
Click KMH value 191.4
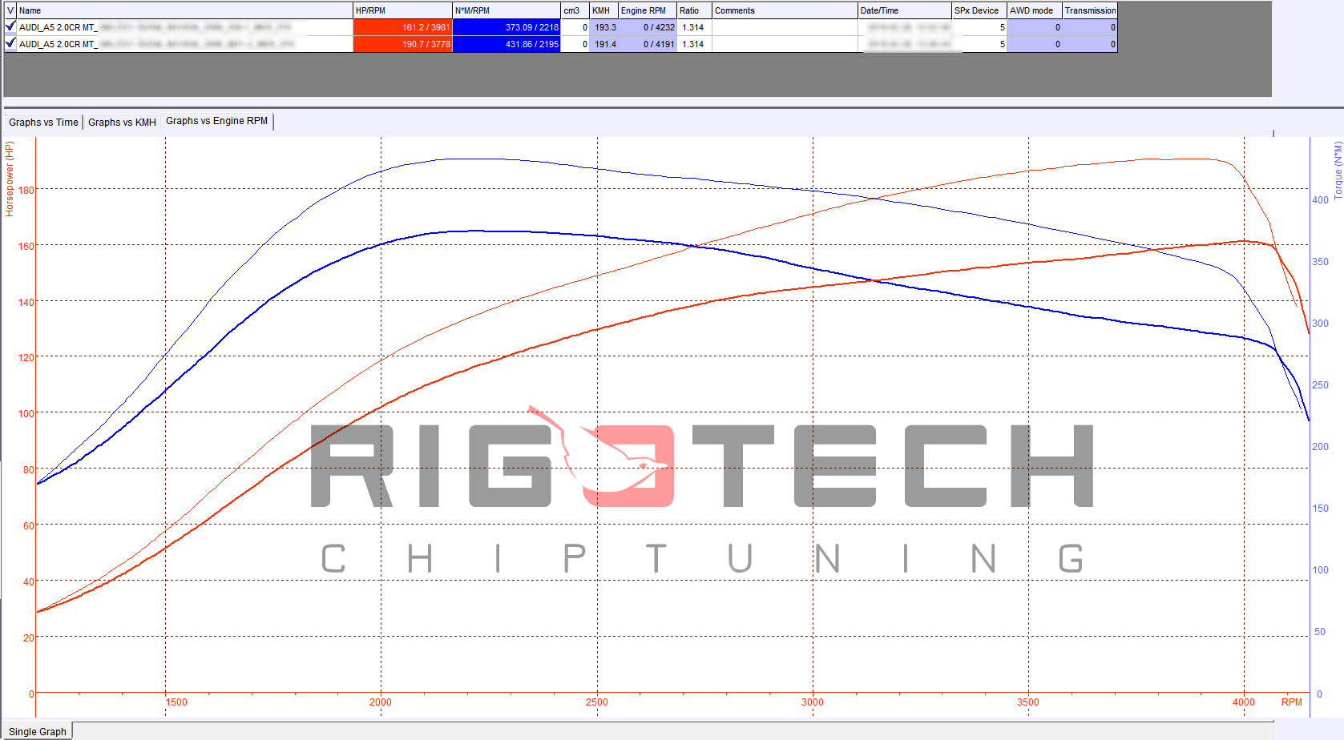[x=603, y=44]
